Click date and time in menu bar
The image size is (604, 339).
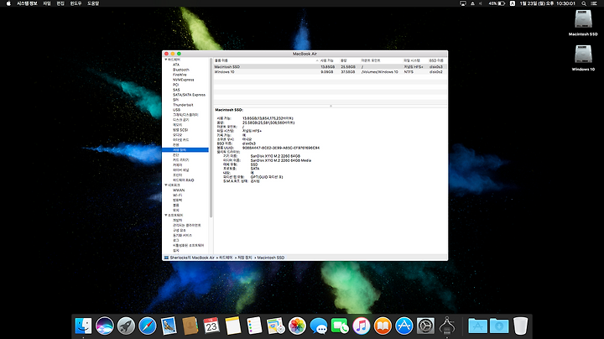click(x=547, y=3)
